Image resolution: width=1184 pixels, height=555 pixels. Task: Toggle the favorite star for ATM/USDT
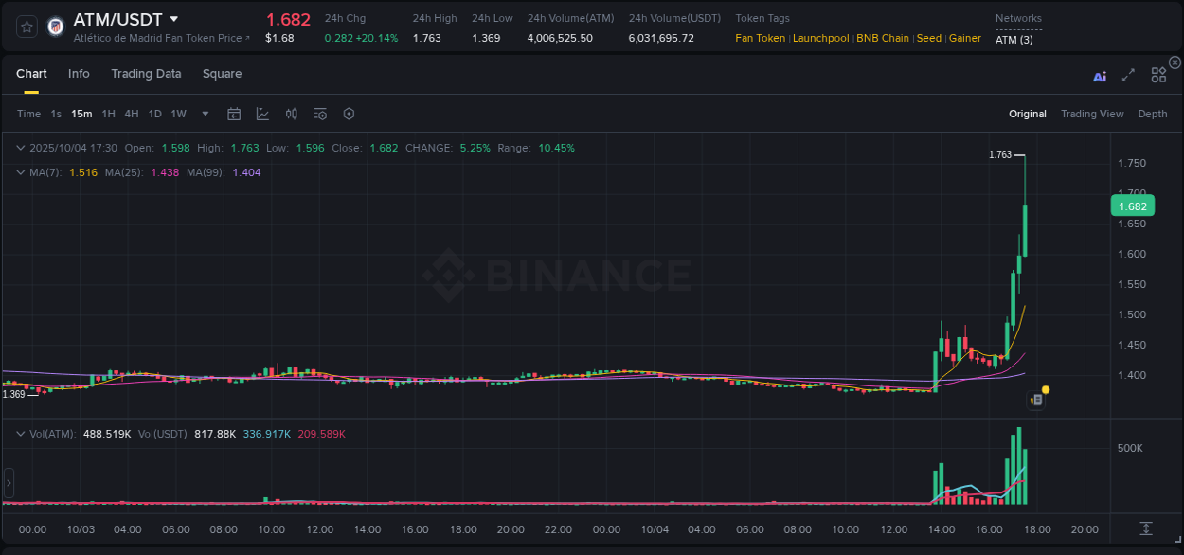point(26,26)
